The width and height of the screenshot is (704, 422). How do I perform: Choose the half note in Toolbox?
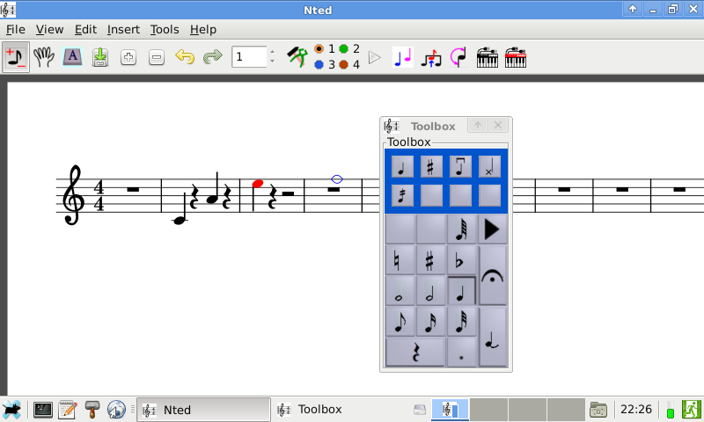pyautogui.click(x=430, y=291)
